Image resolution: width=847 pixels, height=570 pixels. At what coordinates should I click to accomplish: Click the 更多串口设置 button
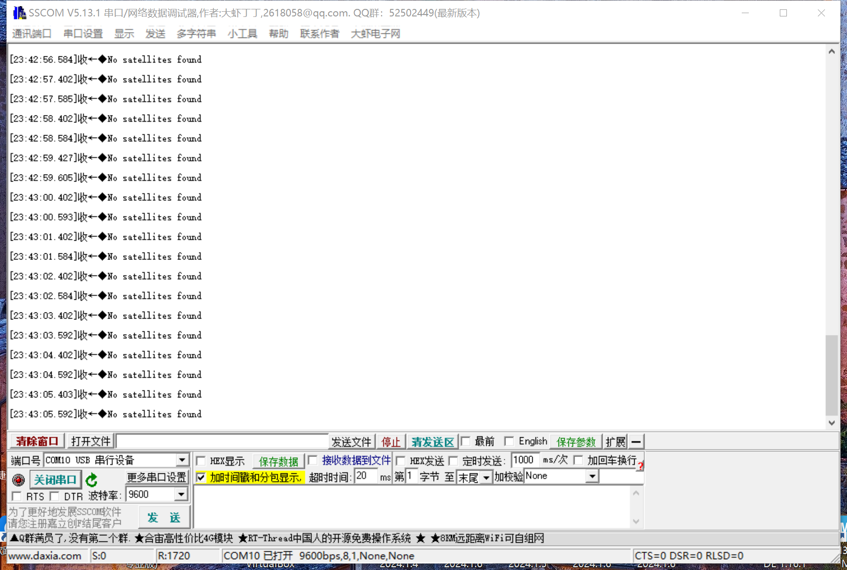(x=156, y=478)
